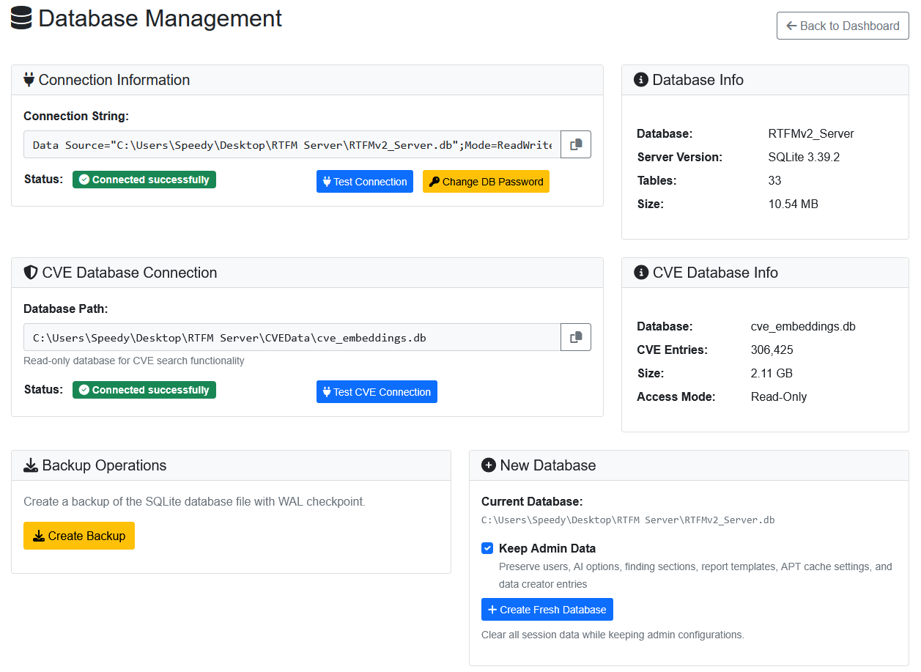Viewport: 921px width, 672px height.
Task: Click inside the Database Path field
Action: click(x=292, y=338)
